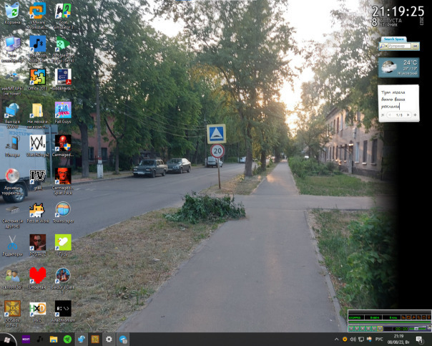Launch the DOSBox shortcut
This screenshot has height=346, width=432.
[x=12, y=314]
